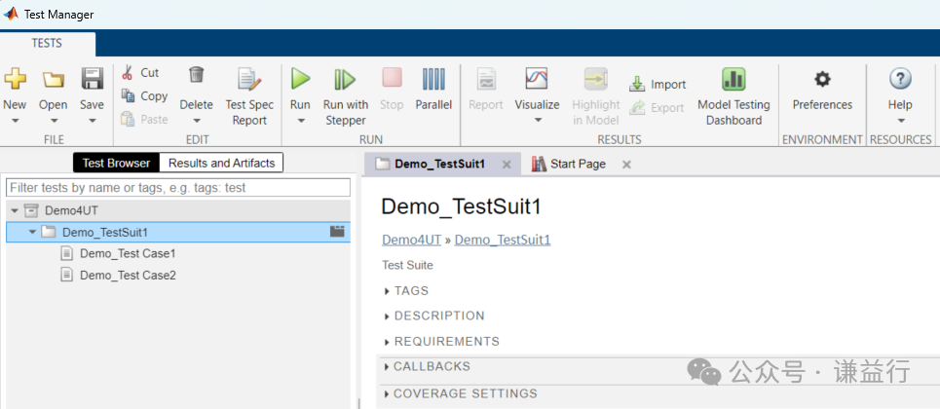Open the dropdown arrow under Visualize
This screenshot has width=940, height=409.
(x=537, y=121)
